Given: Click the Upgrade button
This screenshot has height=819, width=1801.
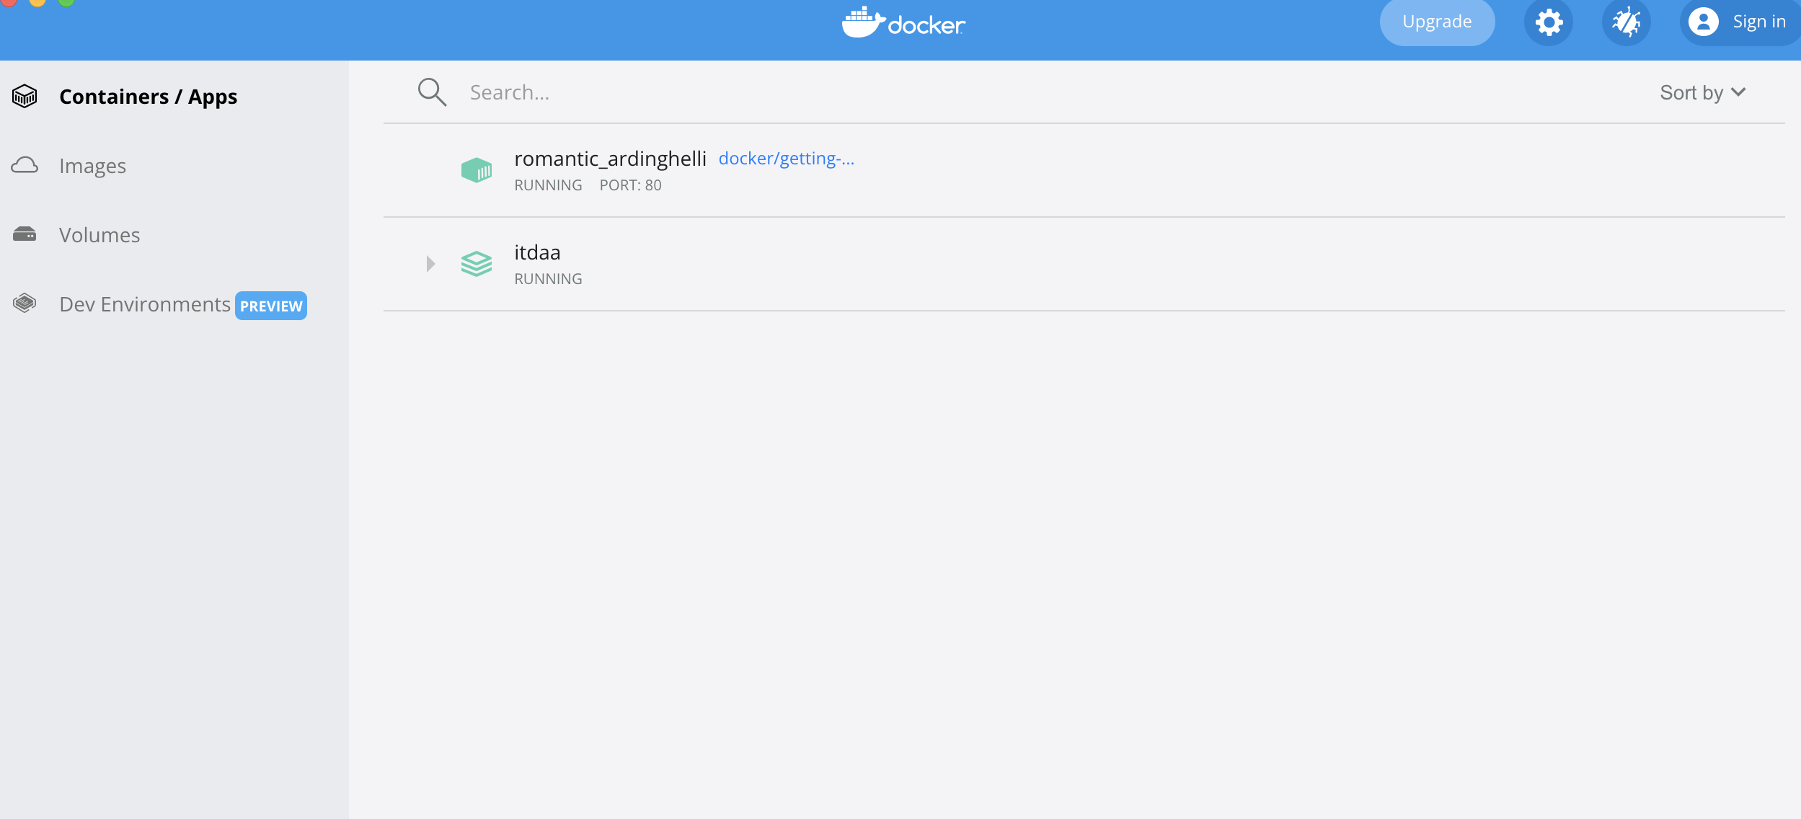Looking at the screenshot, I should coord(1437,22).
